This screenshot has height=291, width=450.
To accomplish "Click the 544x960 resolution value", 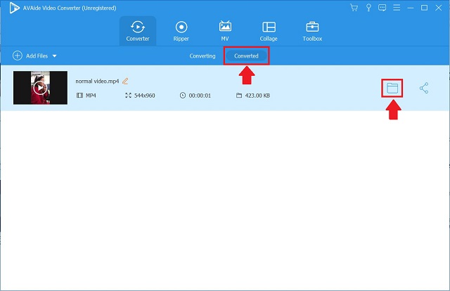I will coord(145,96).
